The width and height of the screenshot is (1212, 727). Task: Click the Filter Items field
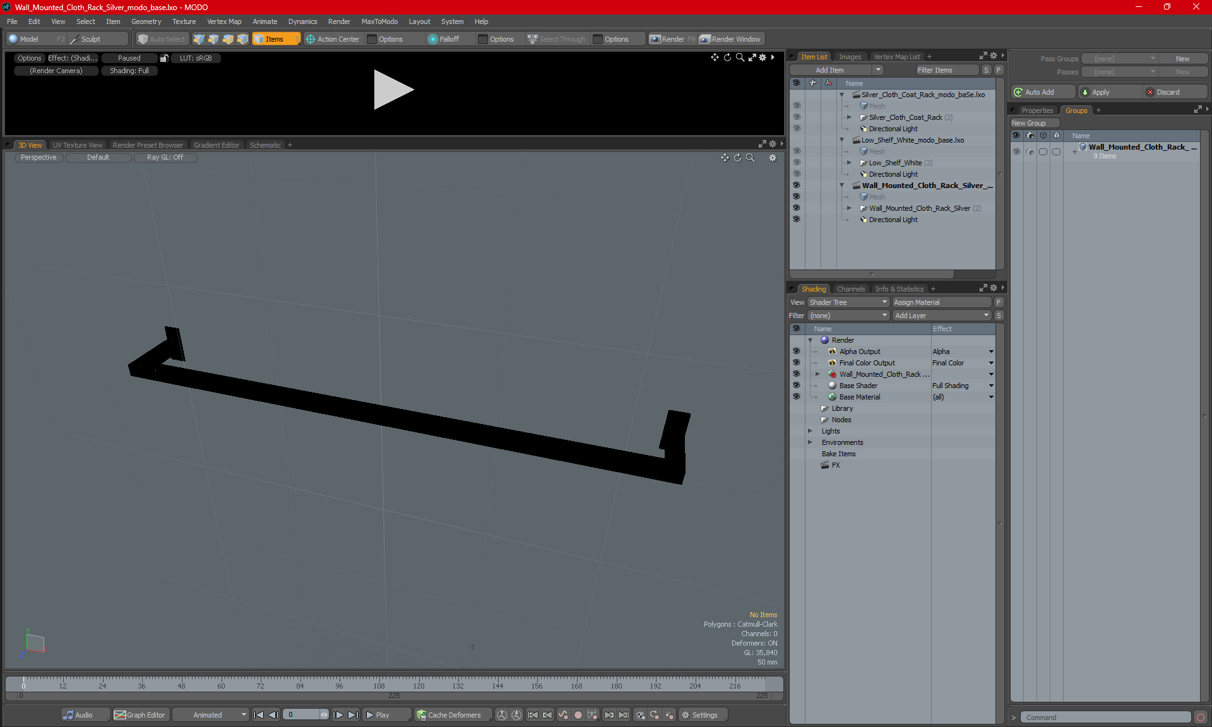(947, 70)
